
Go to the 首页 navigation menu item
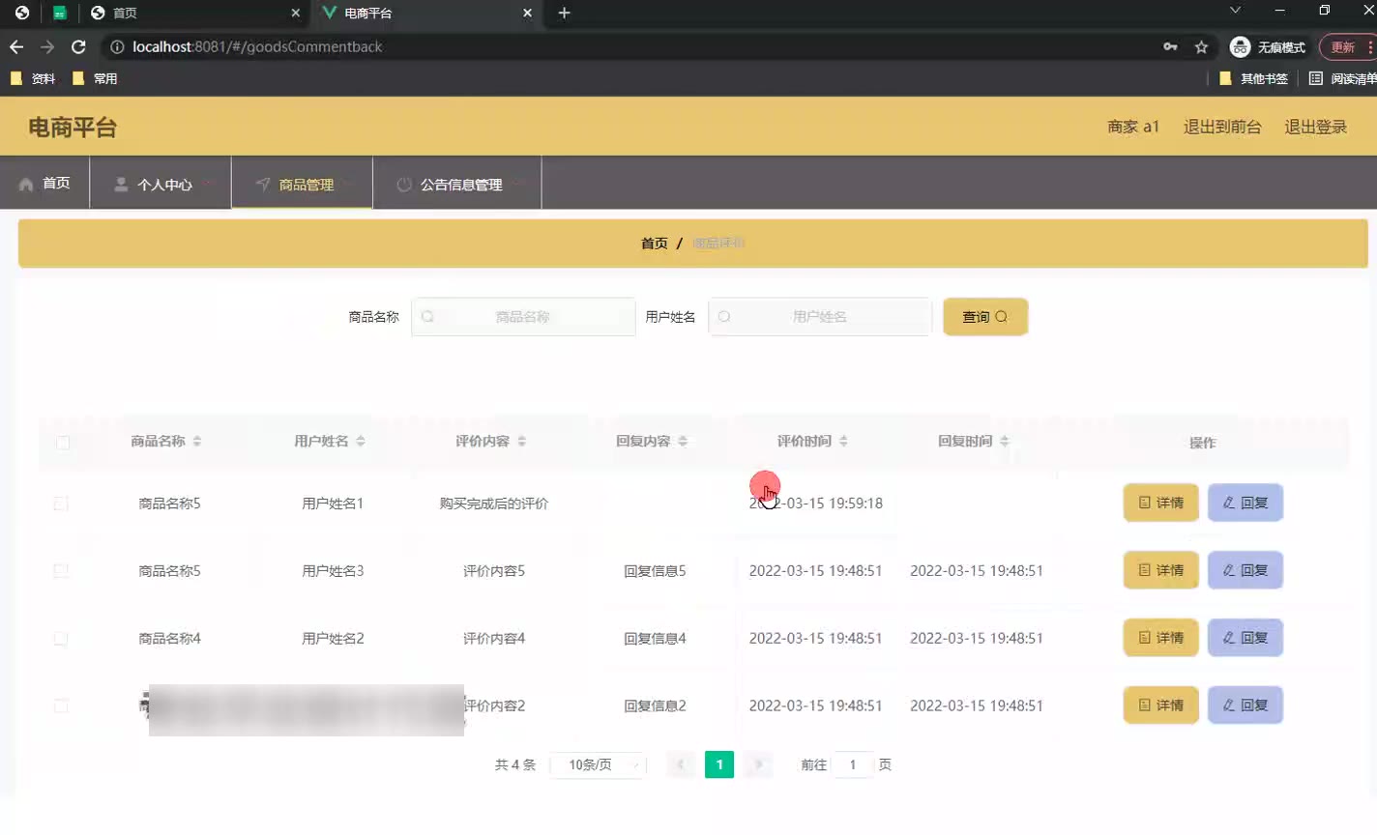tap(45, 184)
